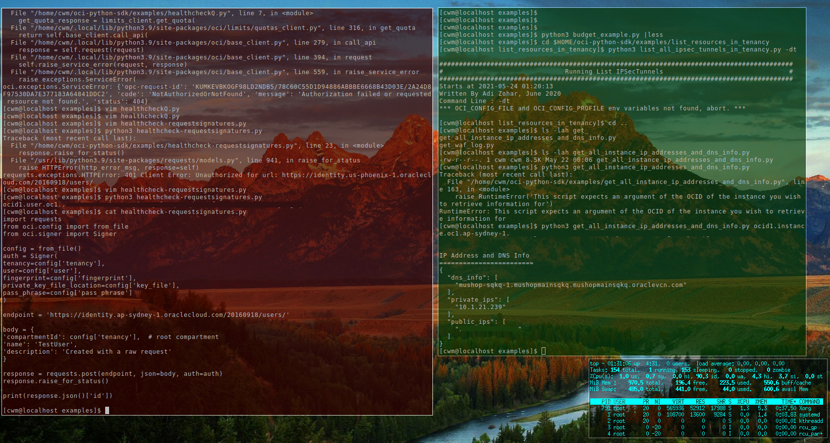830x443 pixels.
Task: Select the requests.post(endpoint, json=body, auth=auth) line
Action: click(x=113, y=374)
